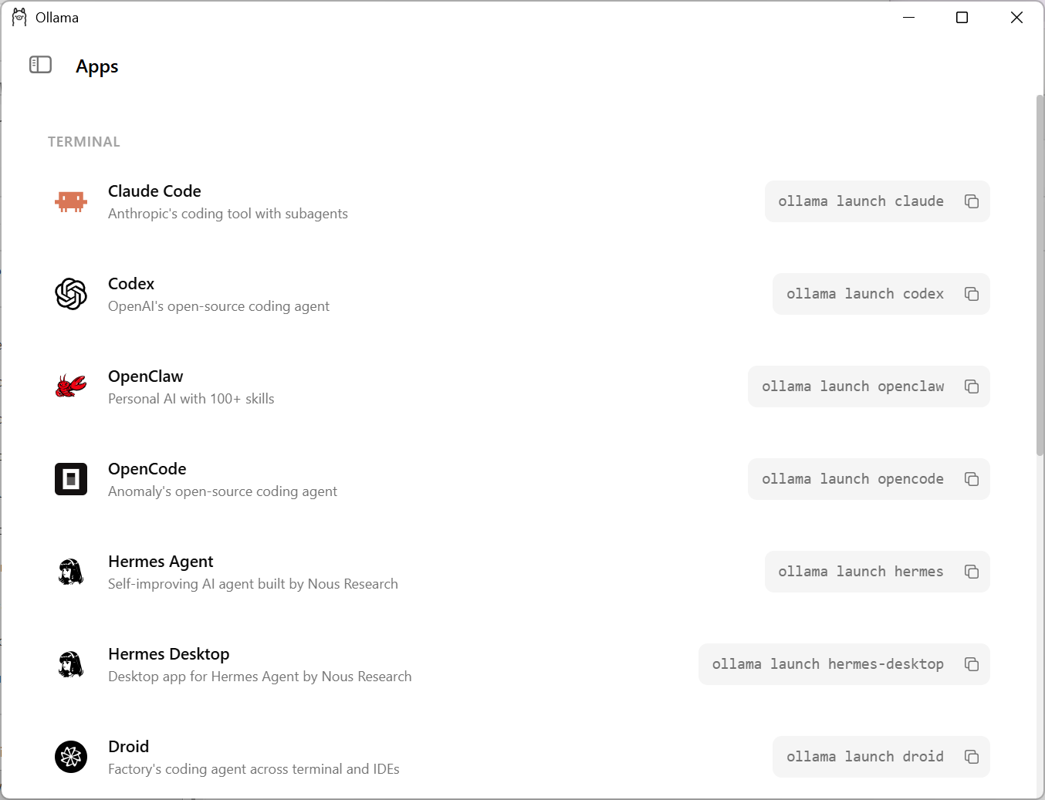Image resolution: width=1045 pixels, height=800 pixels.
Task: Copy the 'ollama launch claude' command
Action: point(972,201)
